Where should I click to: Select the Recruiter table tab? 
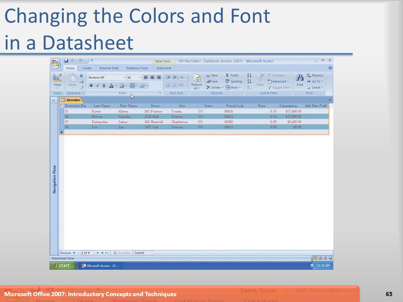click(x=71, y=100)
